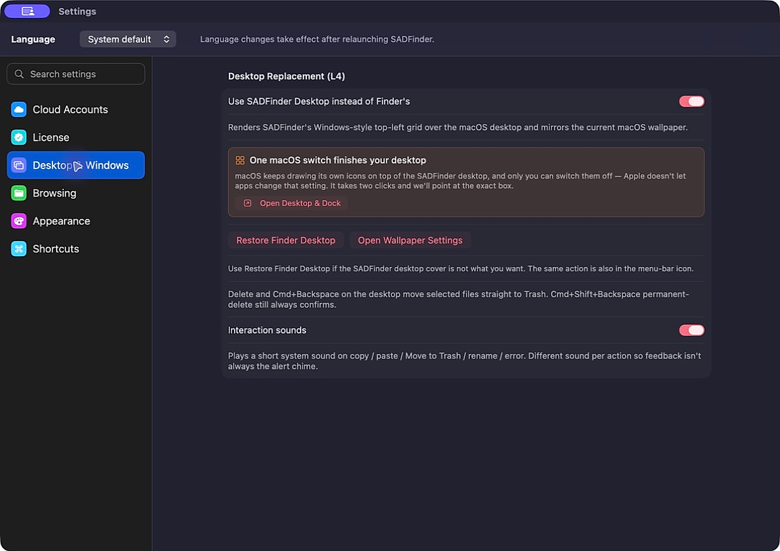Click the Appearance palette icon

(x=19, y=221)
